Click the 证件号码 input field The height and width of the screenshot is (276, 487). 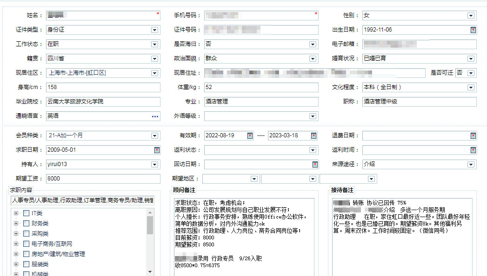pos(261,30)
